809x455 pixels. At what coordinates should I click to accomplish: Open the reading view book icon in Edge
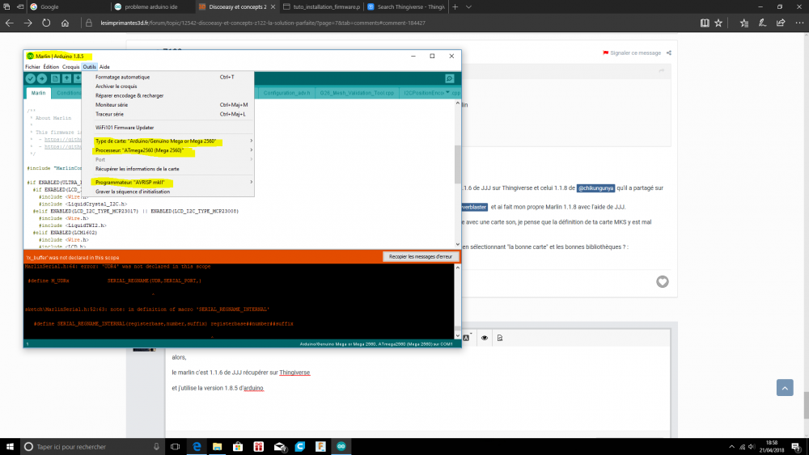click(705, 23)
